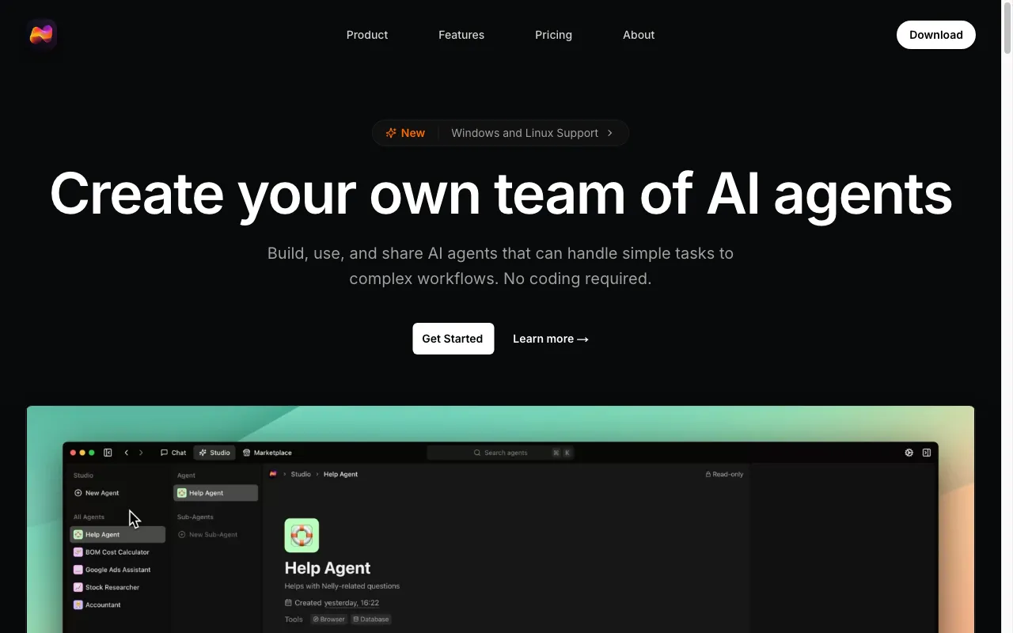
Task: Click the description Helps with Nelly-related questions
Action: click(342, 586)
